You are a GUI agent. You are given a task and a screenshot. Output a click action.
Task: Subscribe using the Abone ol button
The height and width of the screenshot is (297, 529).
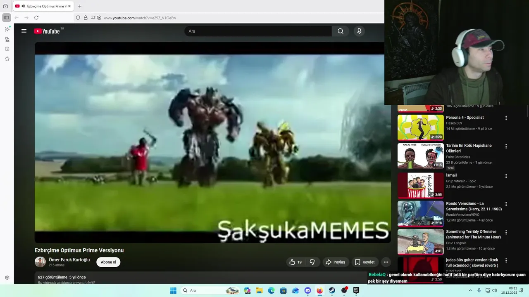(108, 262)
